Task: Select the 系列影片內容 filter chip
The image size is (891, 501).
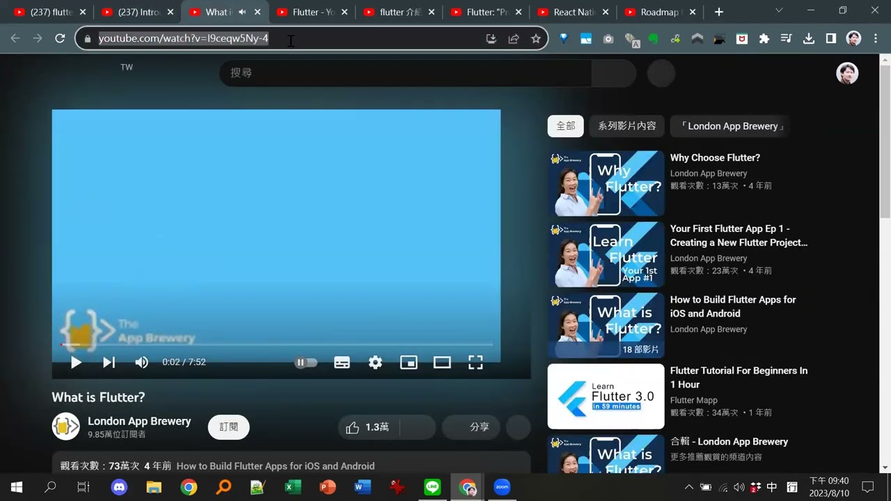Action: click(x=627, y=126)
